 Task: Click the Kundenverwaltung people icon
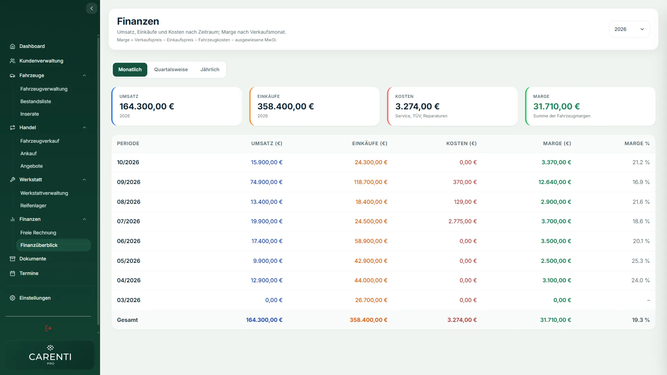[13, 61]
